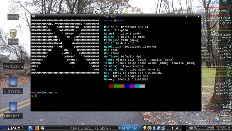The image size is (232, 131).
Task: Open the volume control tray icon
Action: tap(168, 128)
